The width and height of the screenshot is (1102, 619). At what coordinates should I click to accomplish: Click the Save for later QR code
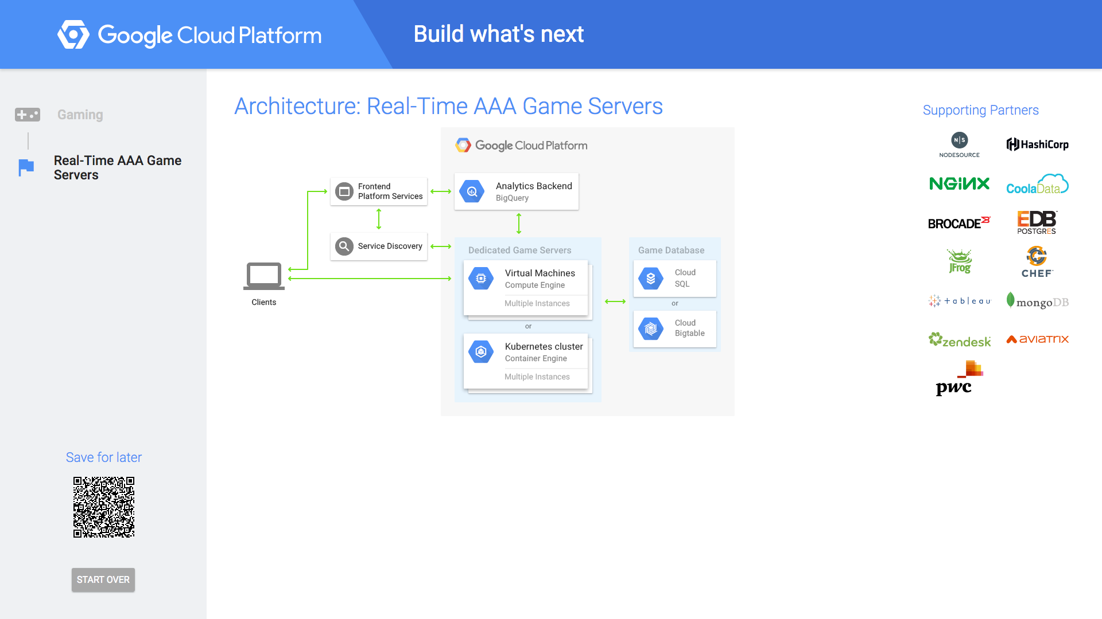[104, 507]
